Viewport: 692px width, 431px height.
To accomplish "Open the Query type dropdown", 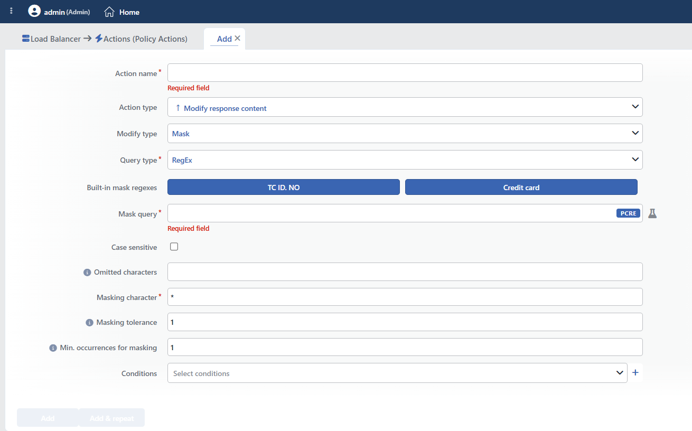I will point(405,160).
